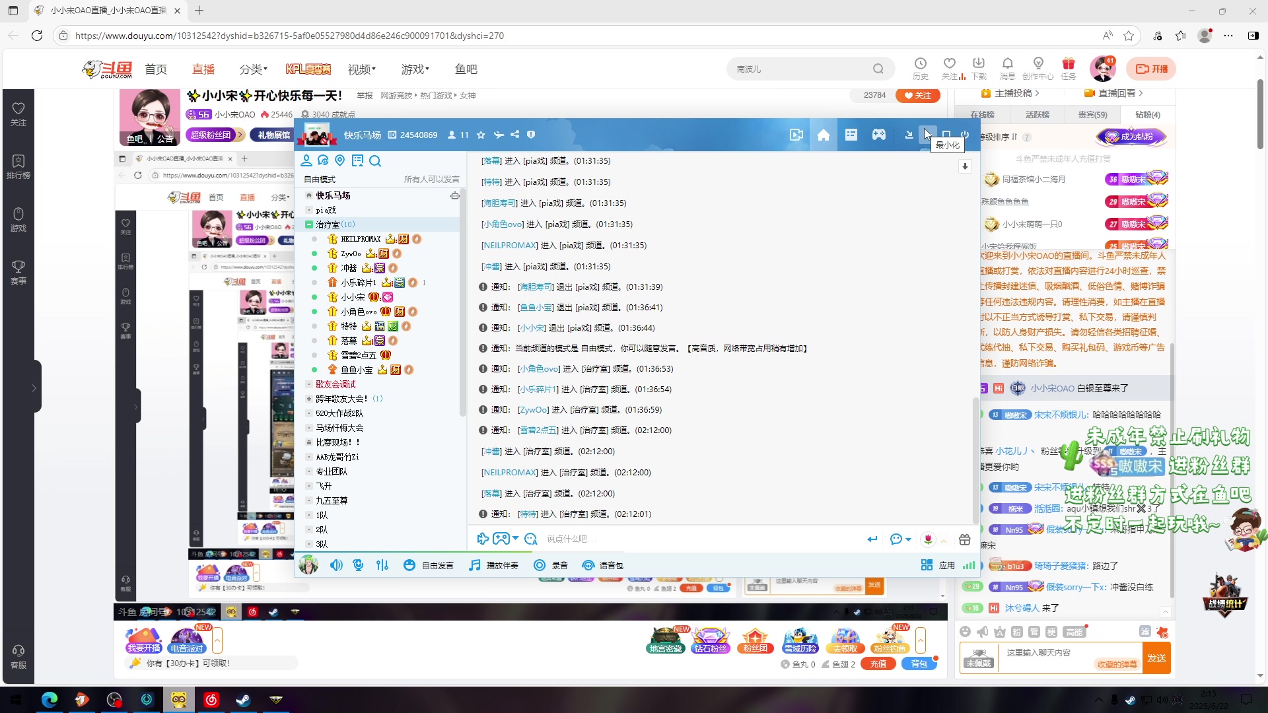Toggle YY free speech mode button

[428, 565]
